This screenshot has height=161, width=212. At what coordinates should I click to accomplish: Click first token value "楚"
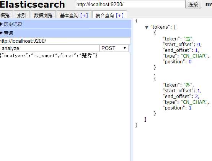[x=188, y=39]
